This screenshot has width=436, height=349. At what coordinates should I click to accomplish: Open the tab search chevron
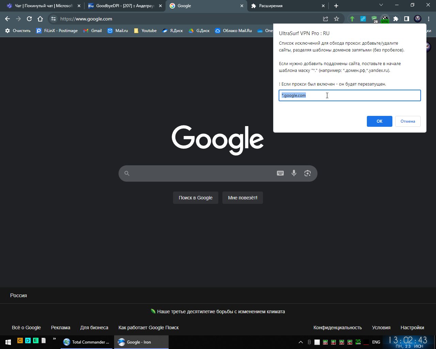click(x=381, y=5)
